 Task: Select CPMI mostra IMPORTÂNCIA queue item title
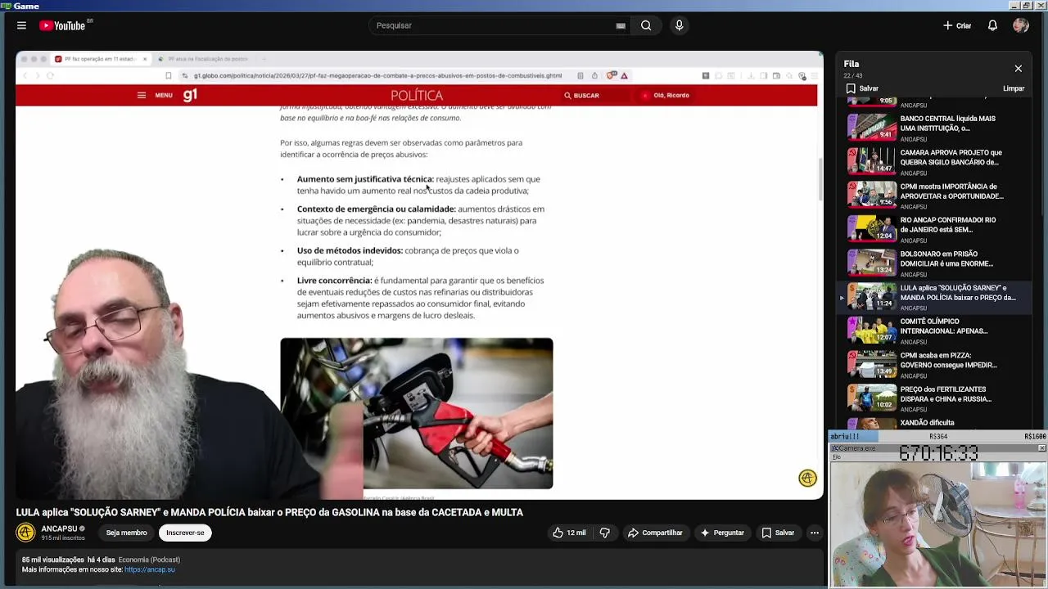point(951,191)
